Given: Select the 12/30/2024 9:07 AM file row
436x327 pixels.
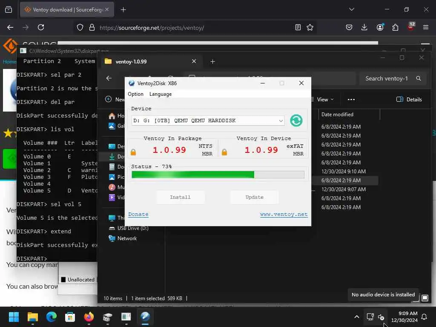Looking at the screenshot, I should pyautogui.click(x=344, y=189).
